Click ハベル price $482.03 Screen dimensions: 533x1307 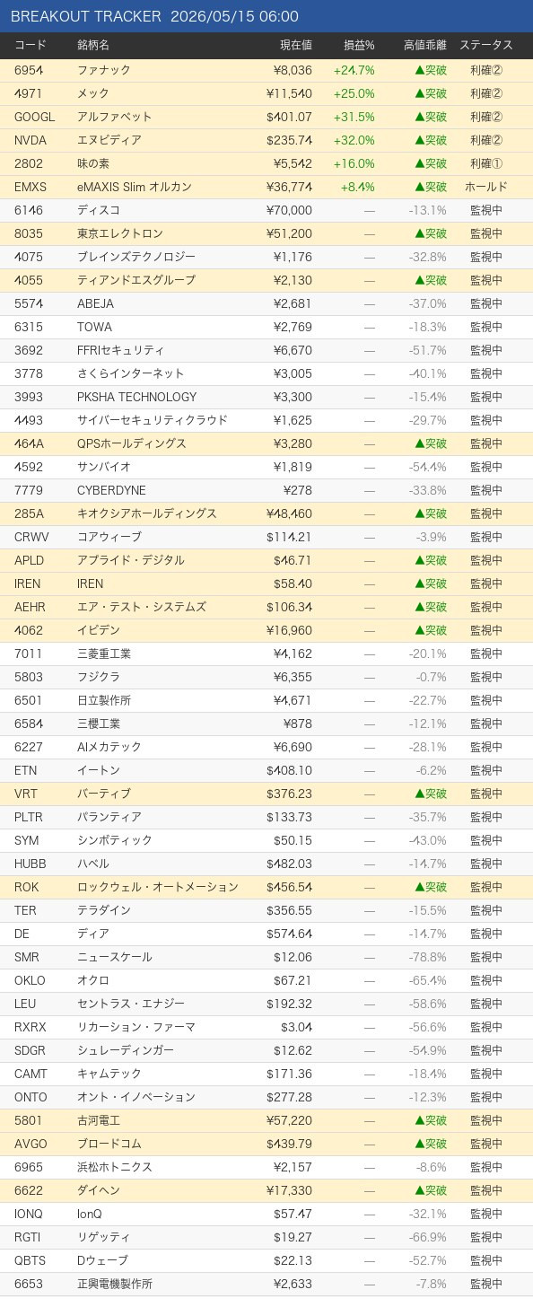point(289,864)
